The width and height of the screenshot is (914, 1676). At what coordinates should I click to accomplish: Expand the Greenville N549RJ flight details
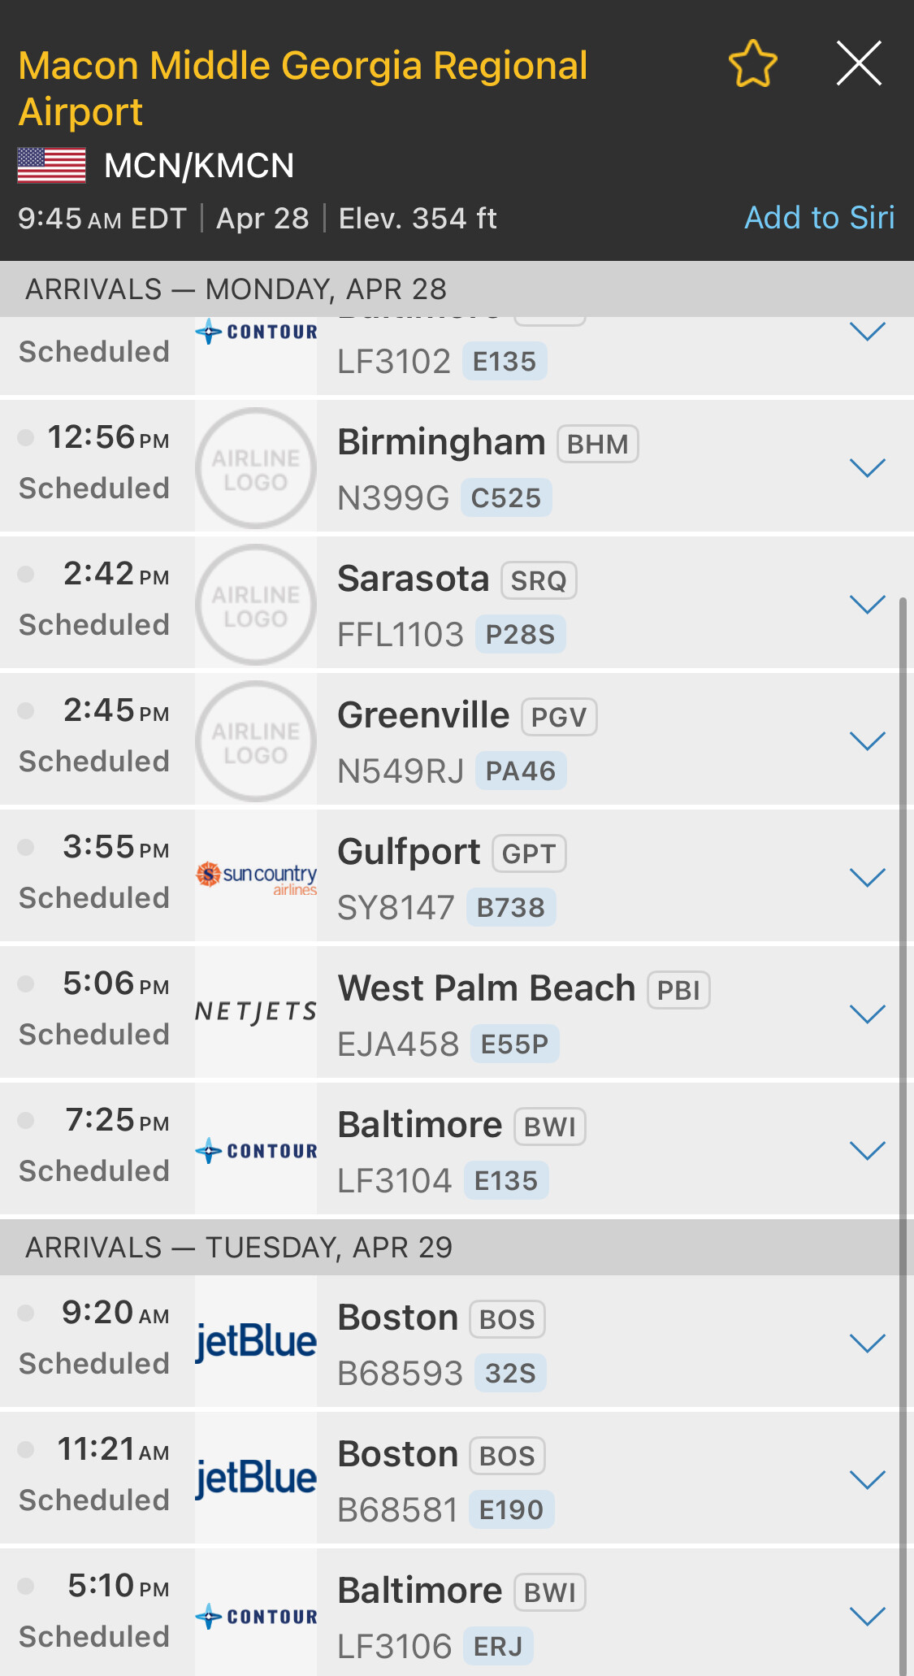[867, 741]
